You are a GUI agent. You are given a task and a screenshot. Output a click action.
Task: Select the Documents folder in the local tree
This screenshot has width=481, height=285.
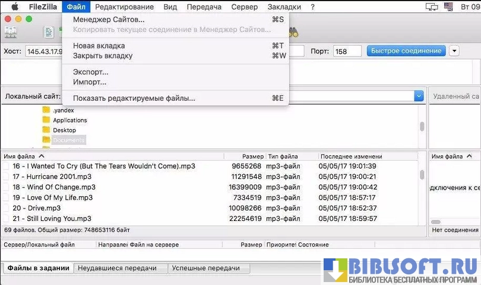pos(68,140)
